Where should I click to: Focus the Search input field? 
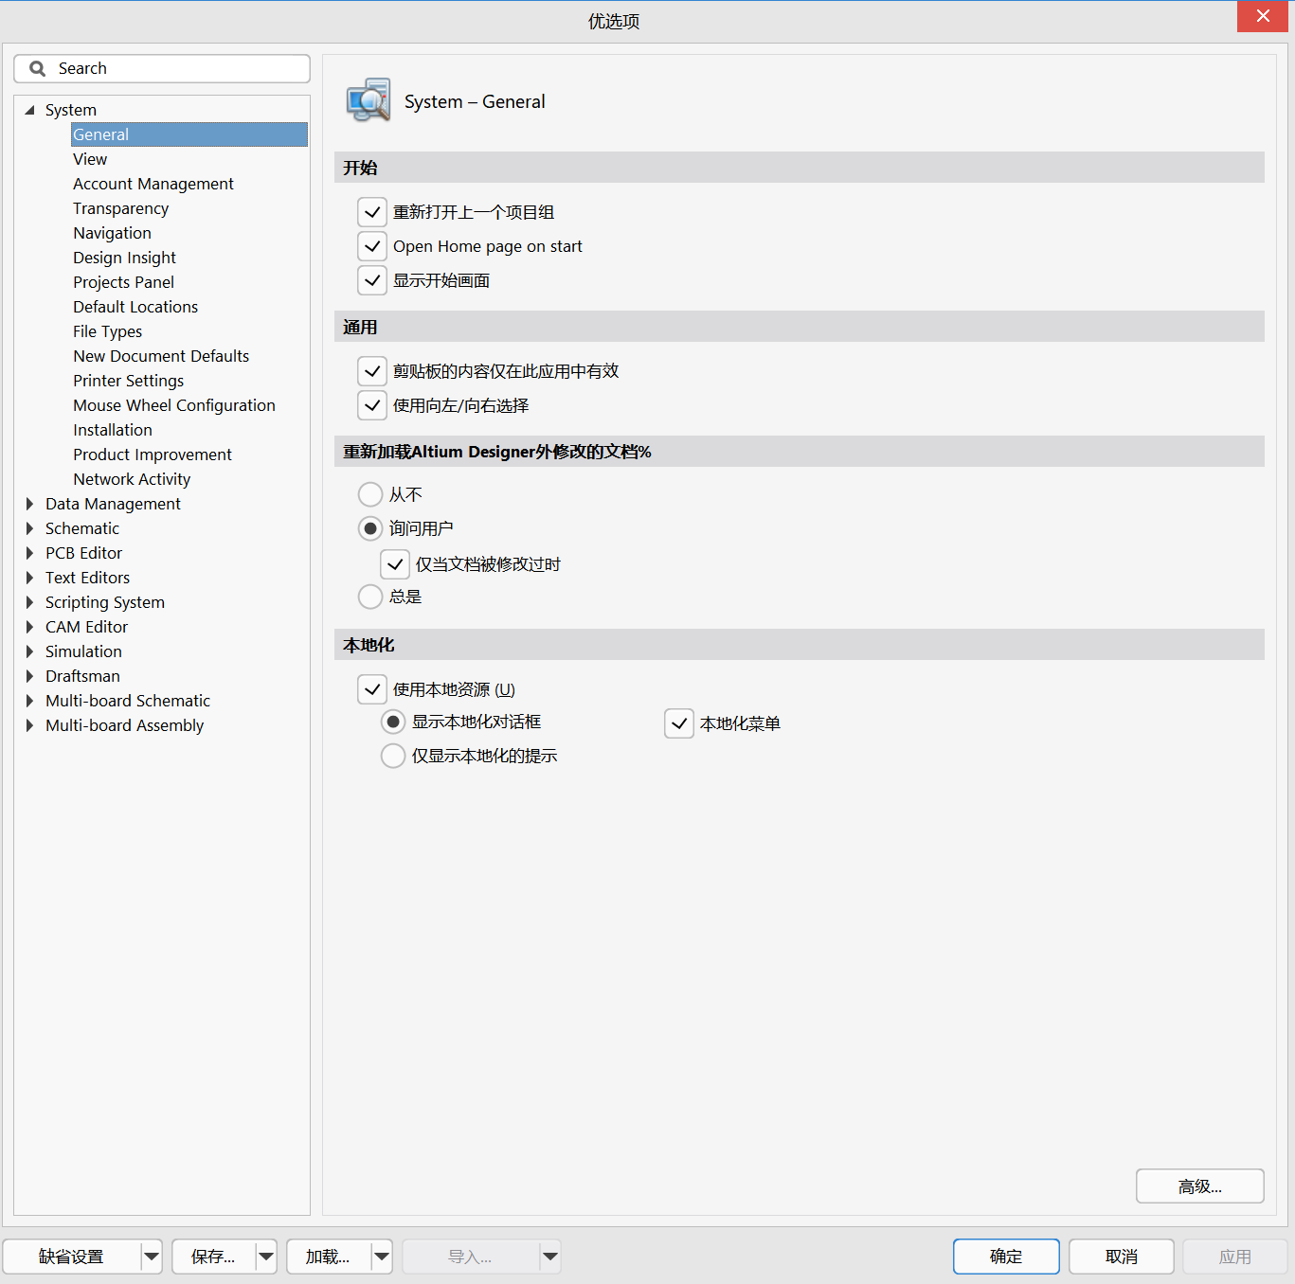pyautogui.click(x=162, y=68)
